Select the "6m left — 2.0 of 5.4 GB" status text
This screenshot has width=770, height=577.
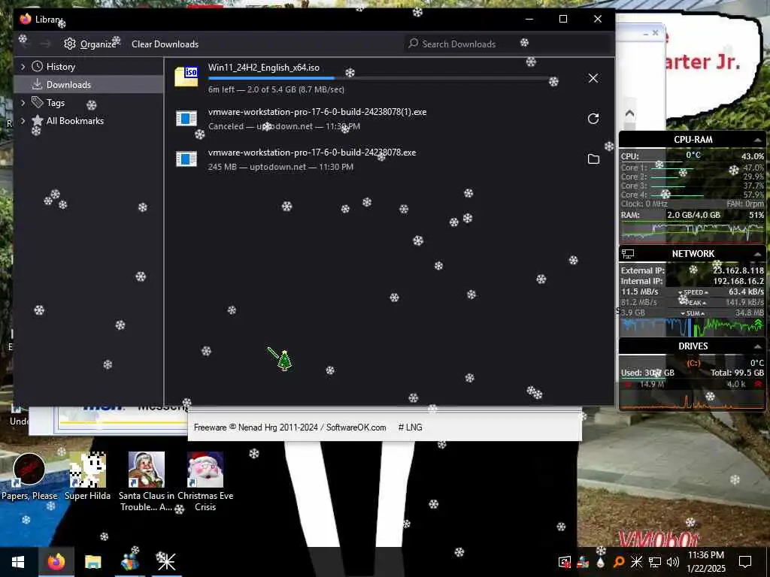[x=276, y=89]
